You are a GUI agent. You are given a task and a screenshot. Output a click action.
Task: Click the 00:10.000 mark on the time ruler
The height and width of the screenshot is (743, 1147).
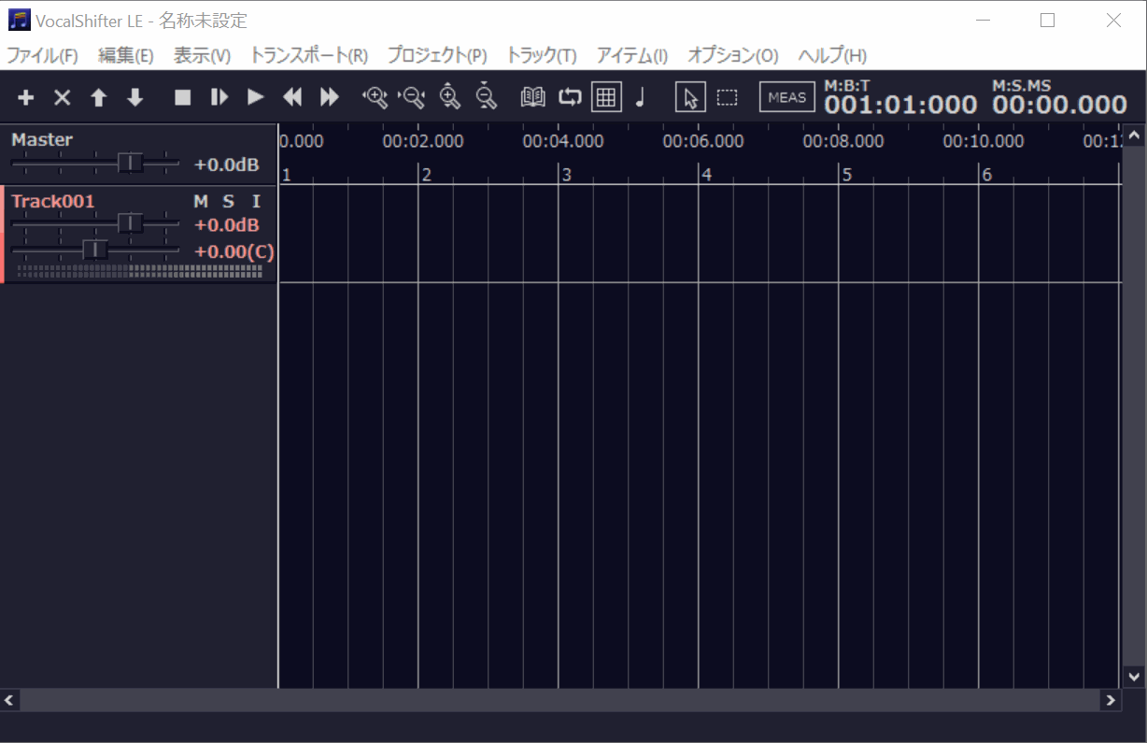click(984, 142)
